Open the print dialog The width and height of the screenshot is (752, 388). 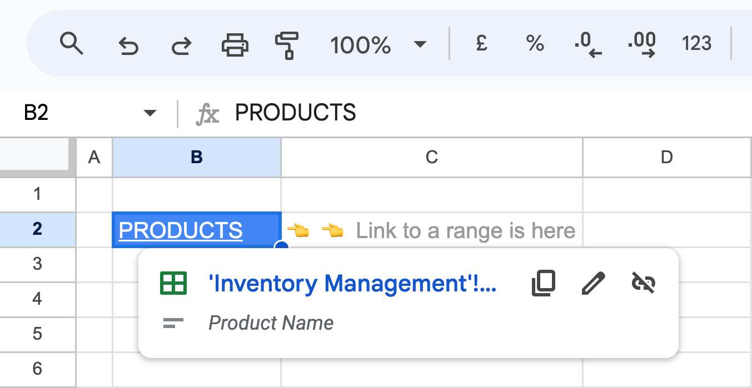pos(235,44)
